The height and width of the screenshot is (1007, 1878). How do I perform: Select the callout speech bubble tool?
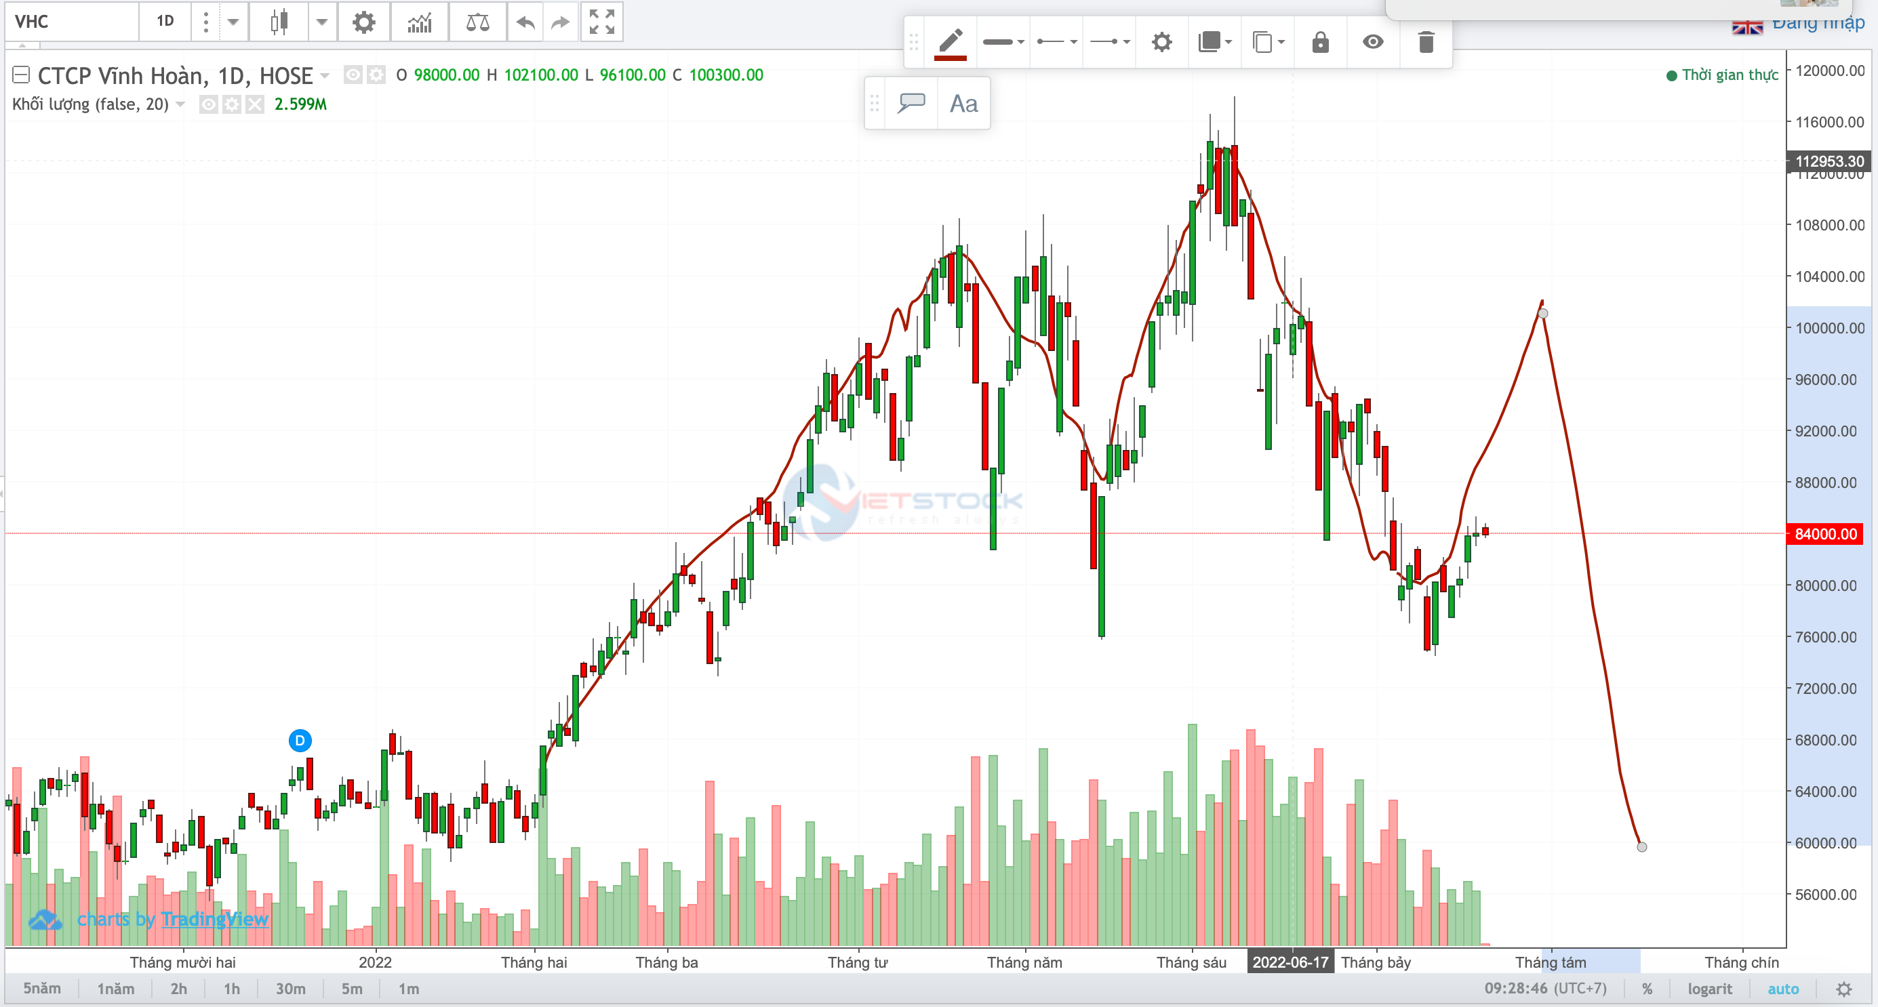click(x=911, y=104)
